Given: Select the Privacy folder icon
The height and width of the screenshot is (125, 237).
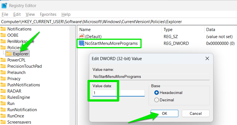Looking at the screenshot, I should pos(3,79).
